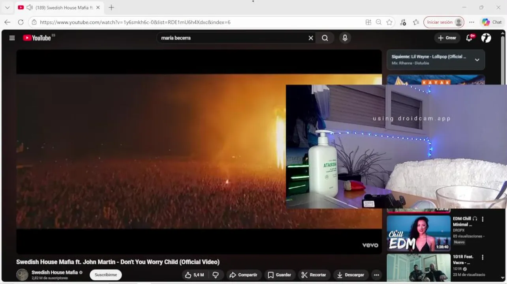The image size is (507, 284).
Task: Start voice search with the microphone
Action: (345, 38)
